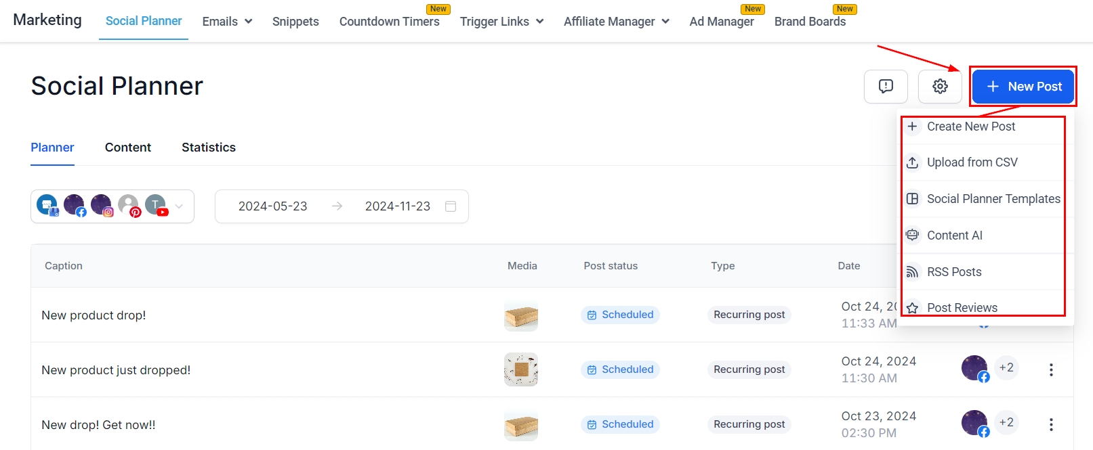
Task: Select the Instagram account avatar
Action: (x=102, y=205)
